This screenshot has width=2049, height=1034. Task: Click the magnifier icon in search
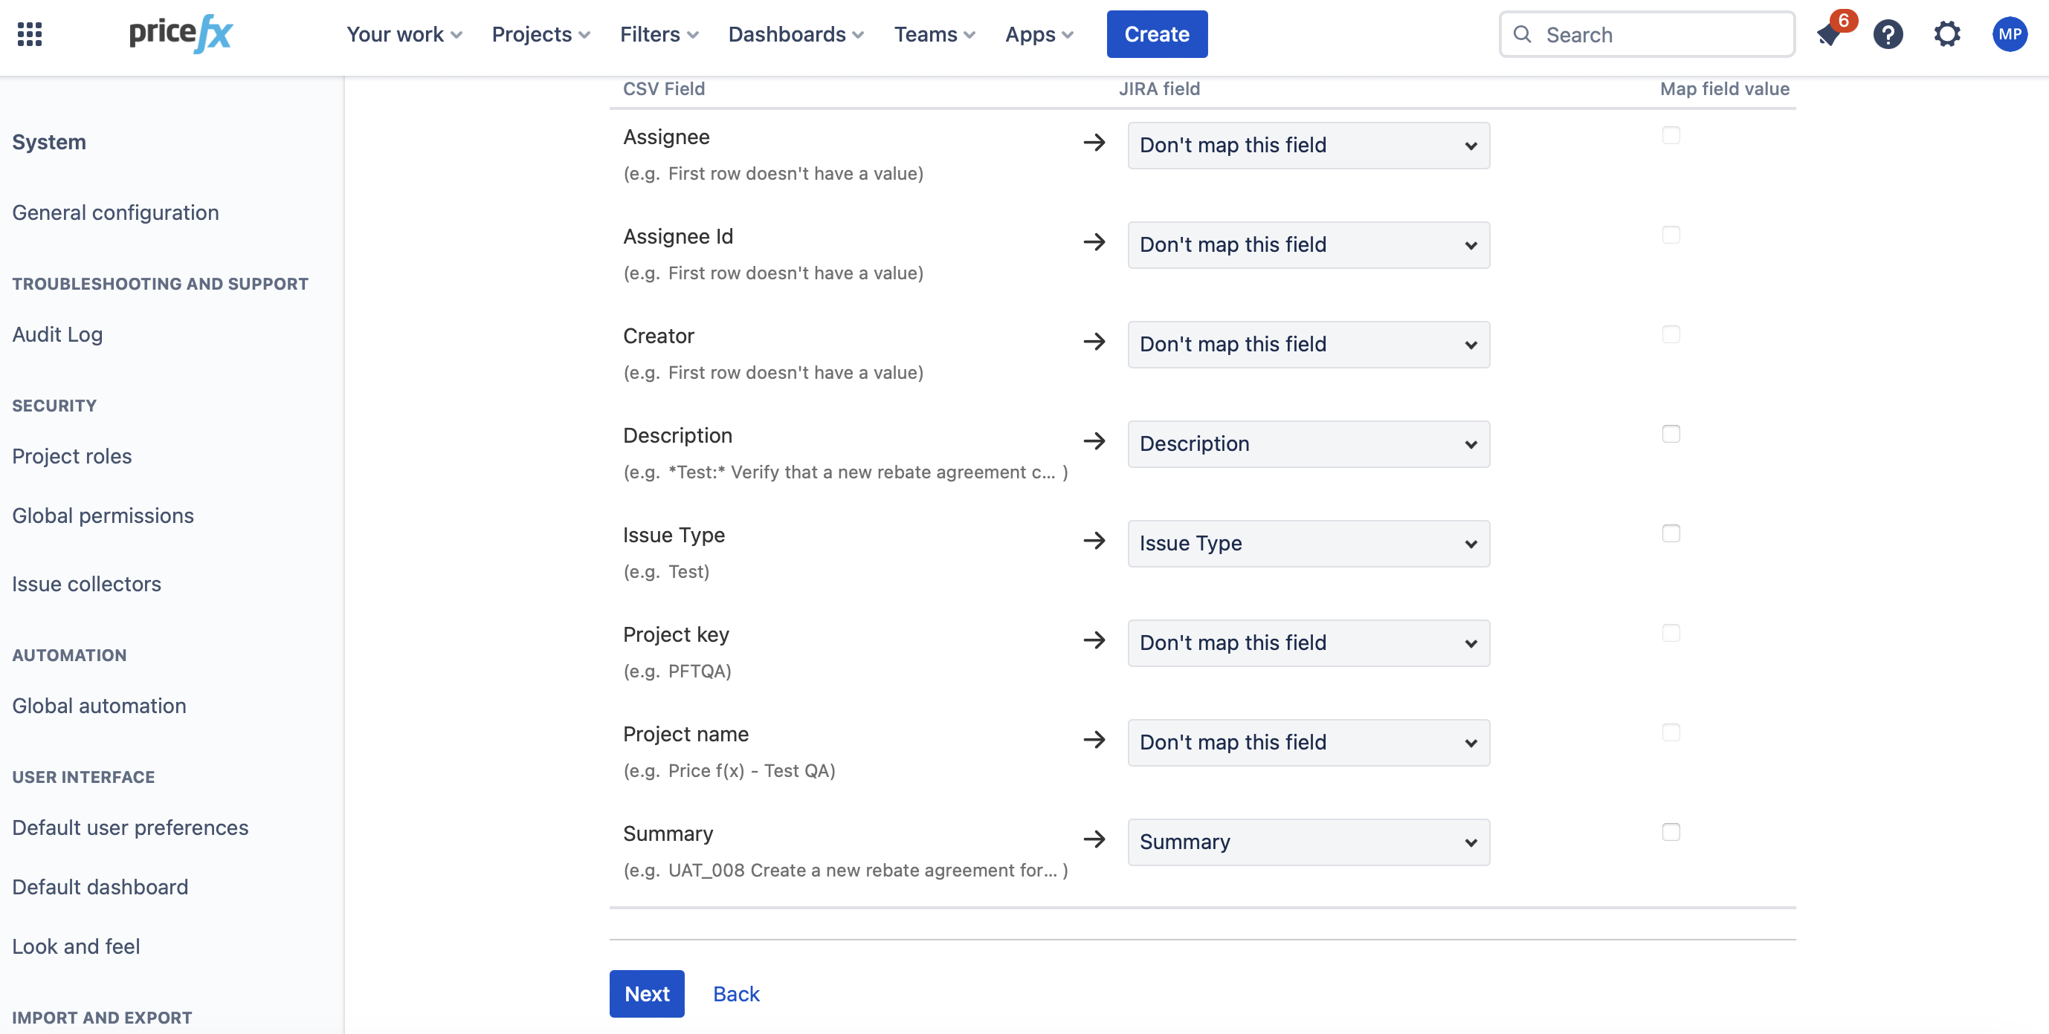(1523, 34)
